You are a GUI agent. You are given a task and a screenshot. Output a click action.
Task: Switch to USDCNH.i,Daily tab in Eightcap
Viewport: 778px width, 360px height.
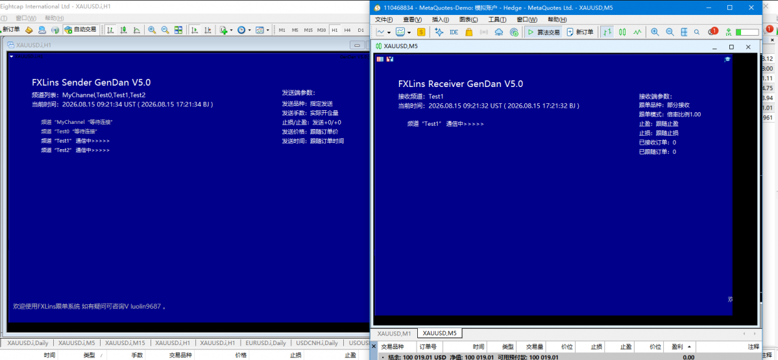tap(316, 342)
